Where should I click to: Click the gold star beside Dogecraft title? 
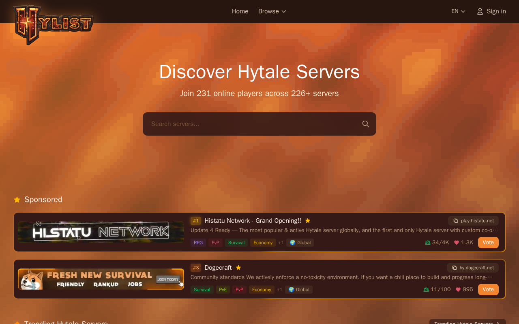(x=238, y=268)
